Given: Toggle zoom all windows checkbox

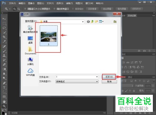Looking at the screenshot, I should (x=54, y=9).
